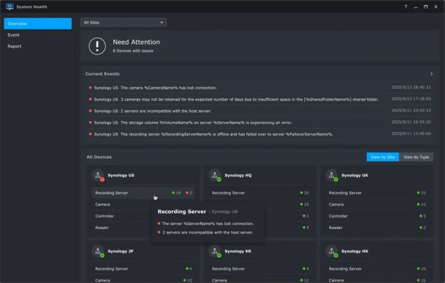Select Recording Server row in Synology JP

pyautogui.click(x=144, y=269)
